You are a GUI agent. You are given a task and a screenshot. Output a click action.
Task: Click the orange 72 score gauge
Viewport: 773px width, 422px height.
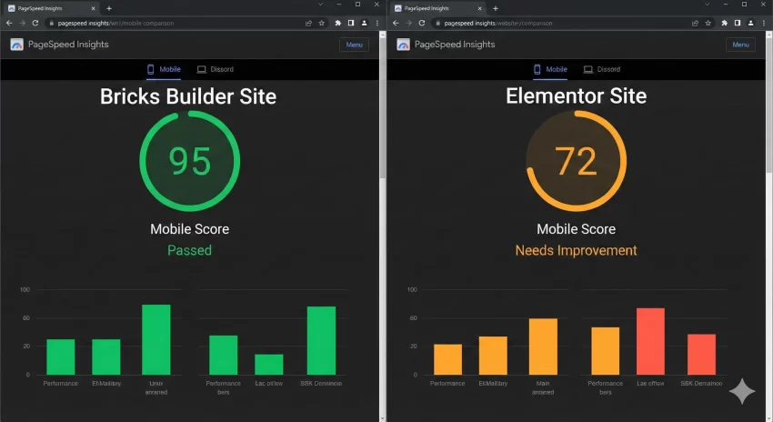(577, 161)
